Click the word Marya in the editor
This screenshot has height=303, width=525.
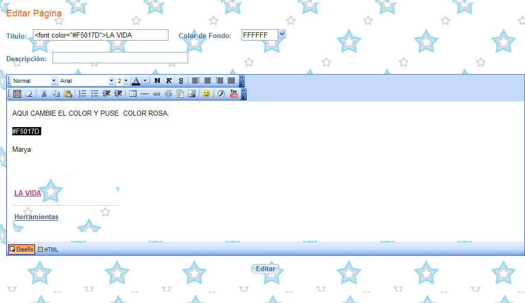pos(22,150)
